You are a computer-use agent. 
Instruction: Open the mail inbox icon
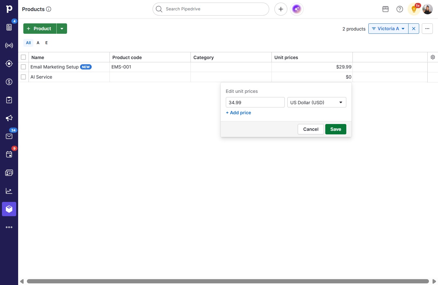[x=9, y=136]
